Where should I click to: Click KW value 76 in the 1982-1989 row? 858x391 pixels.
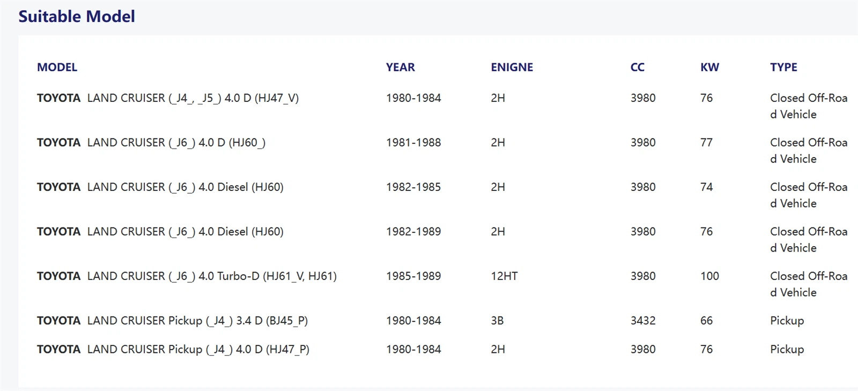[x=706, y=232]
